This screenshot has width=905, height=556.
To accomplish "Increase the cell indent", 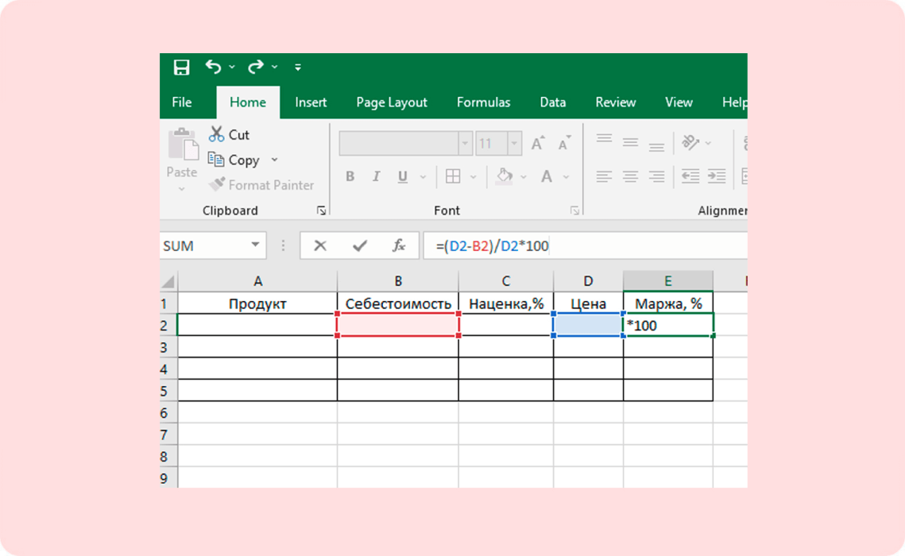I will pyautogui.click(x=717, y=176).
